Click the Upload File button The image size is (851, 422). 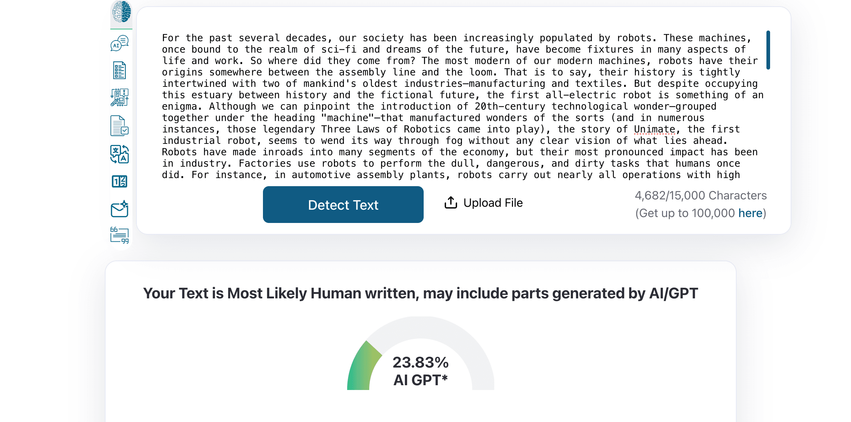pos(493,203)
